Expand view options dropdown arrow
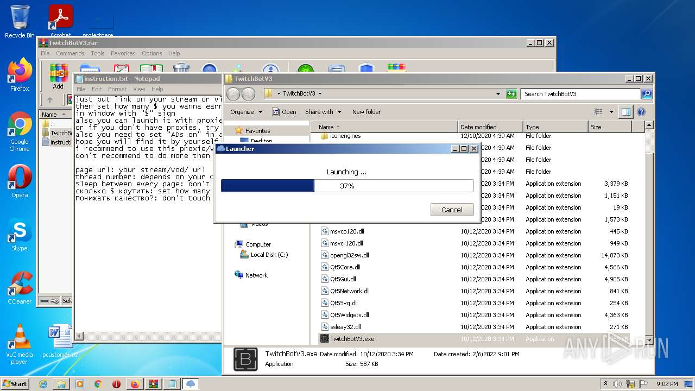Screen dimensions: 695x391 (611, 112)
